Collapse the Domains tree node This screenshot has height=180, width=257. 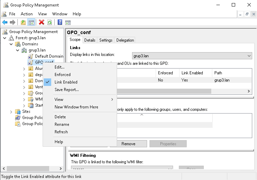(x=11, y=44)
